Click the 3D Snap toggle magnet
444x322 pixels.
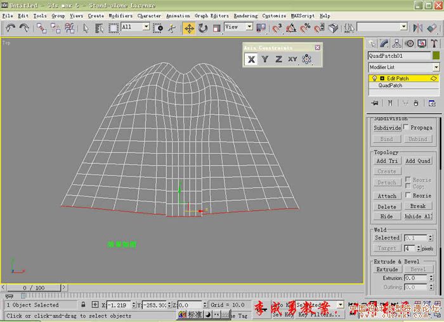tap(277, 28)
